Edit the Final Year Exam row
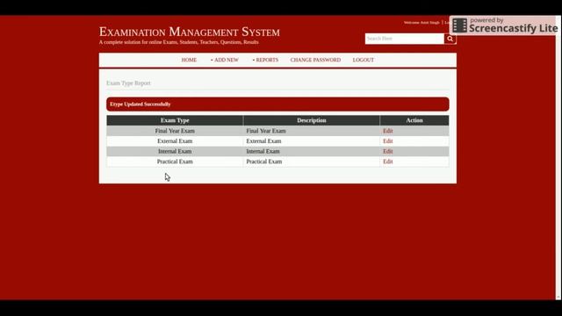This screenshot has height=316, width=562. pyautogui.click(x=388, y=131)
